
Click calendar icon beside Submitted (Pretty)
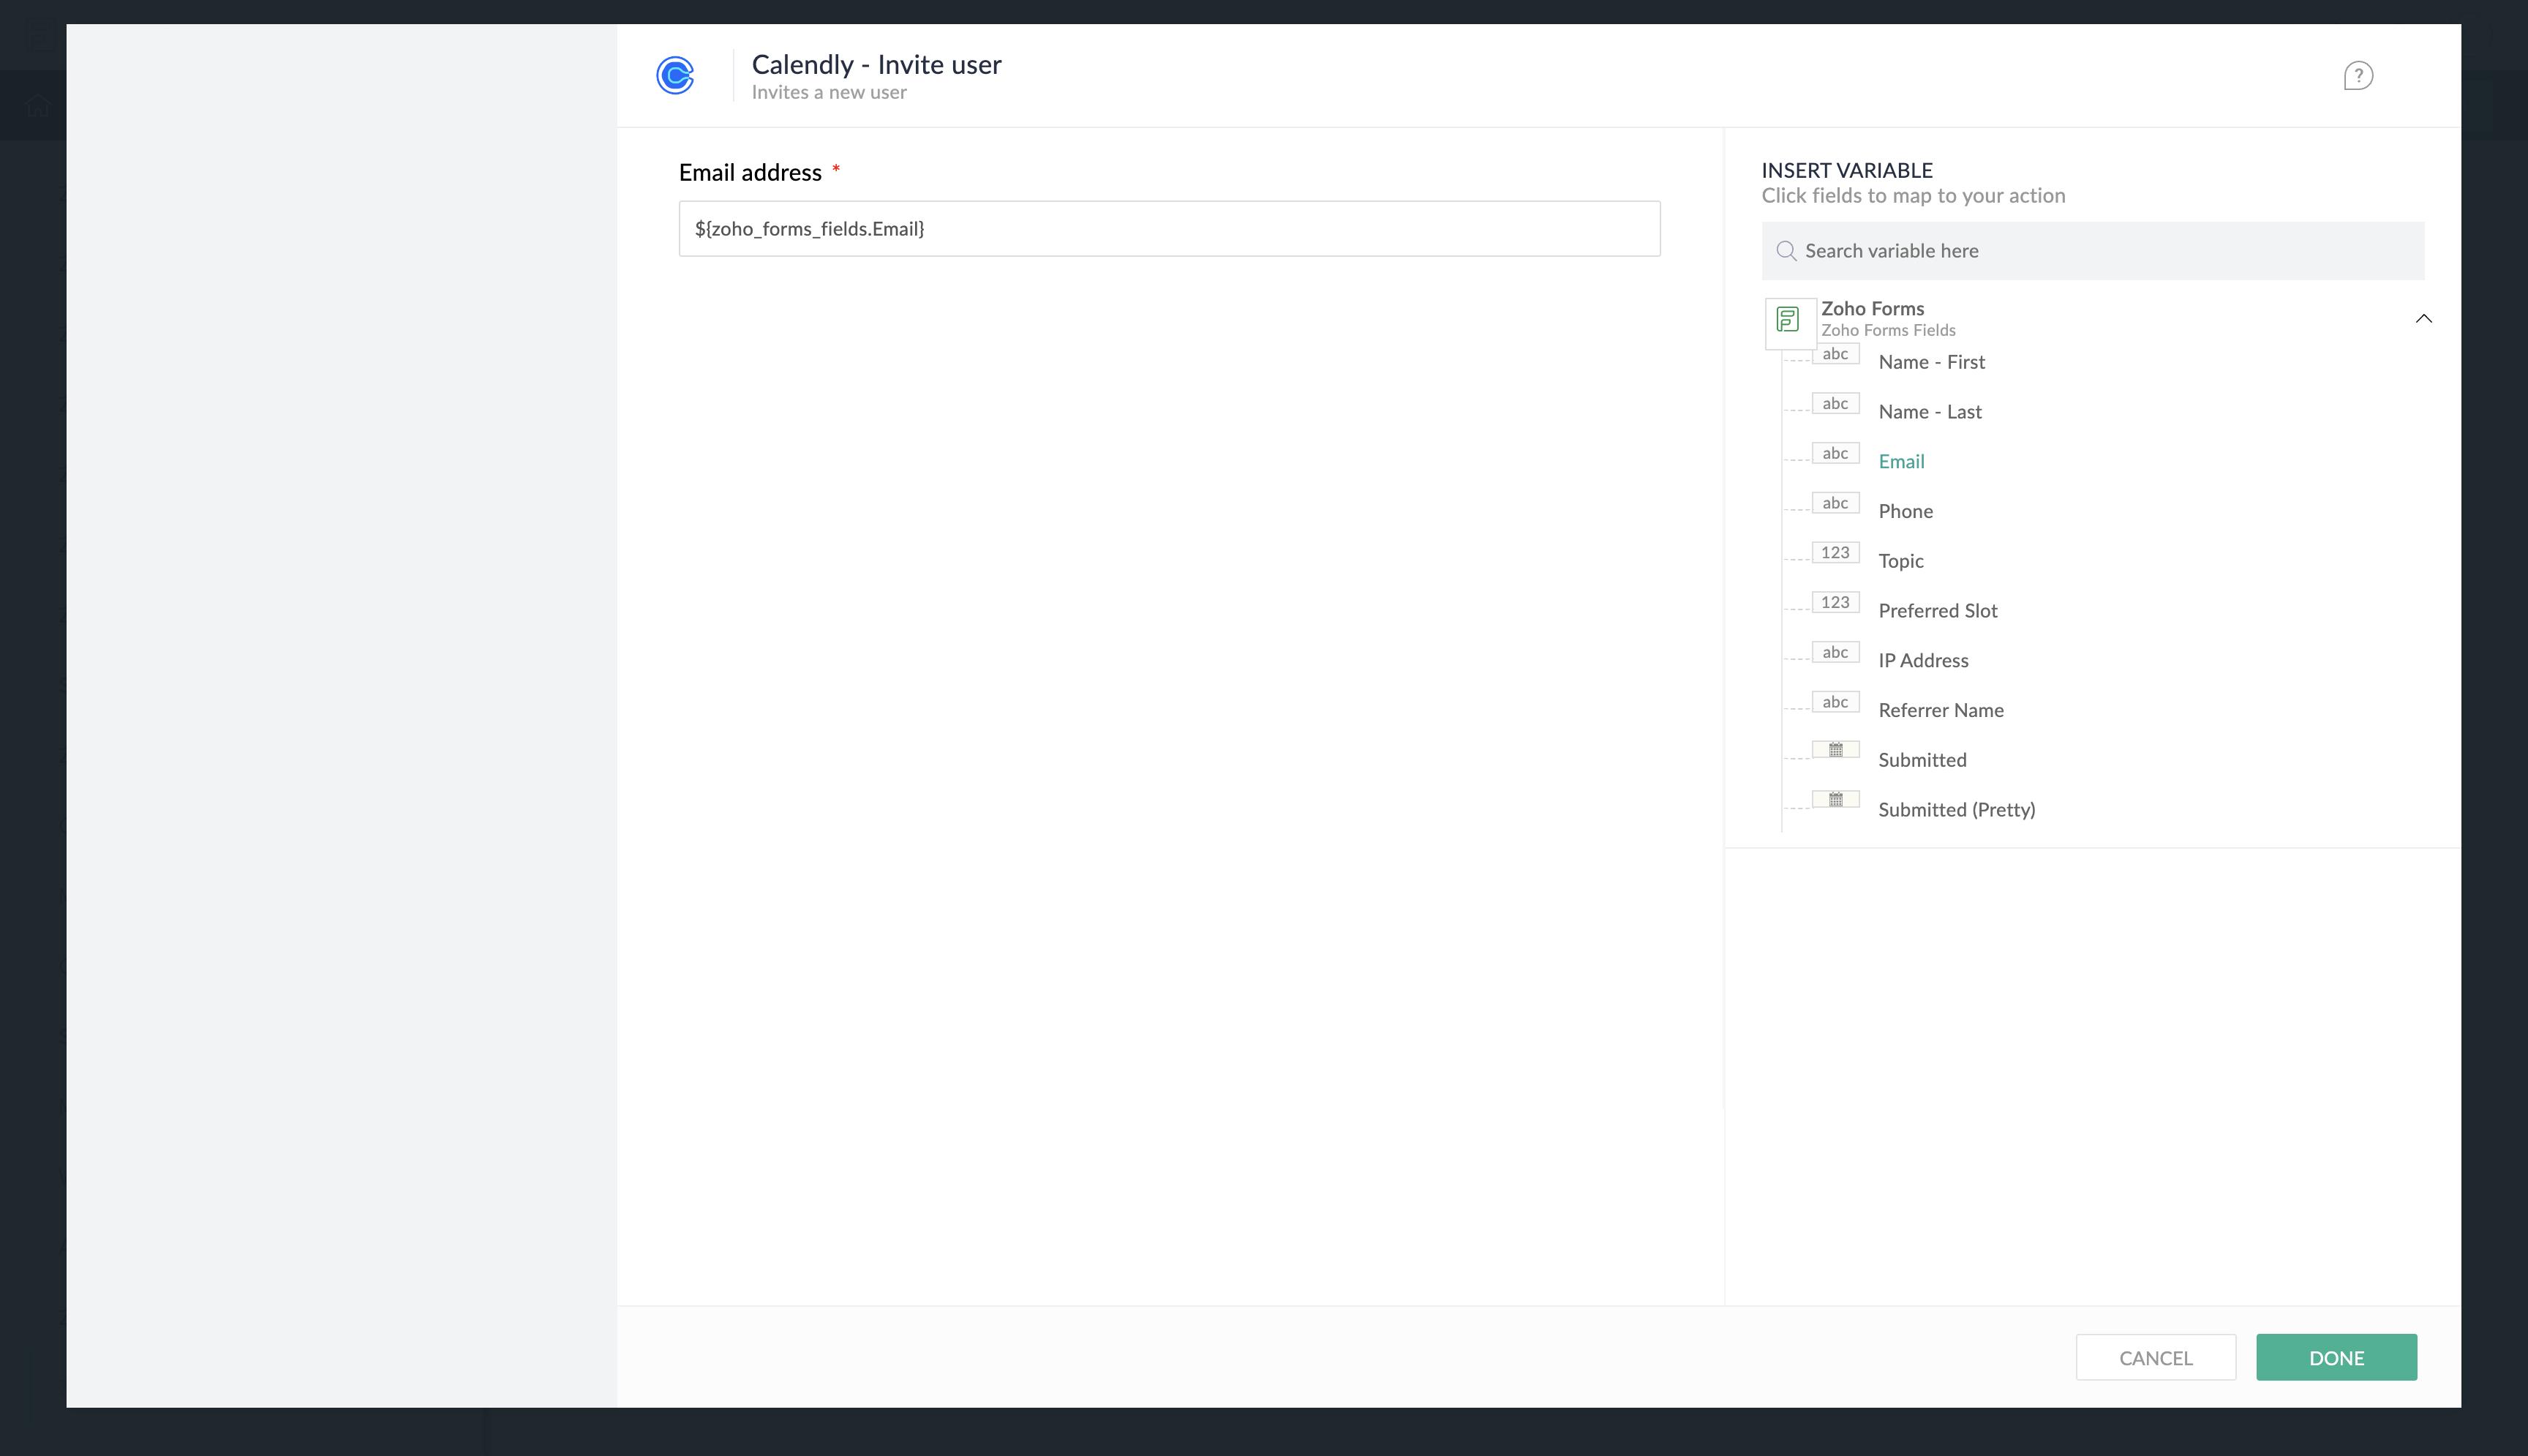click(x=1835, y=800)
